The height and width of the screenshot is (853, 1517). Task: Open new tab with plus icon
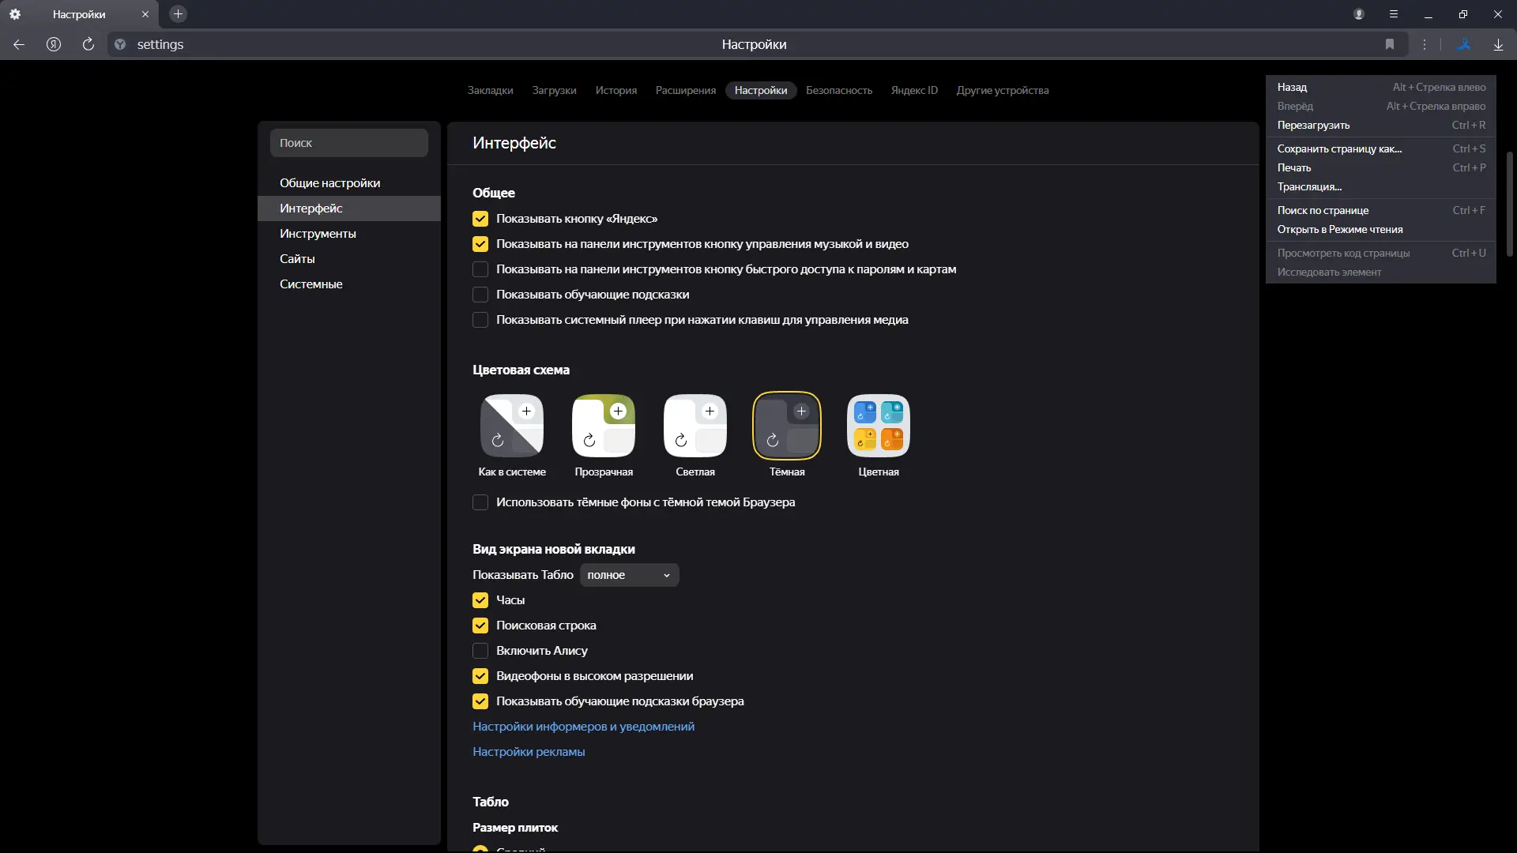click(x=178, y=14)
